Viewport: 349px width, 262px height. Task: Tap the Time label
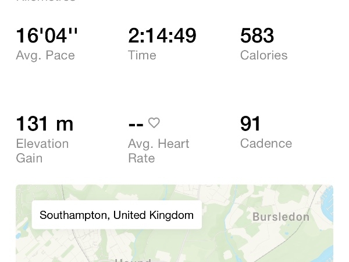coord(142,55)
